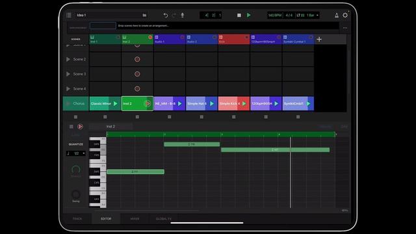Screen dimensions: 416x234
Task: Record into Inst 2 slot in Scene 2
Action: 137,59
